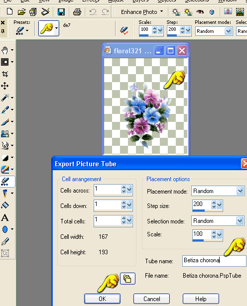Select the Crop tool

[5, 74]
